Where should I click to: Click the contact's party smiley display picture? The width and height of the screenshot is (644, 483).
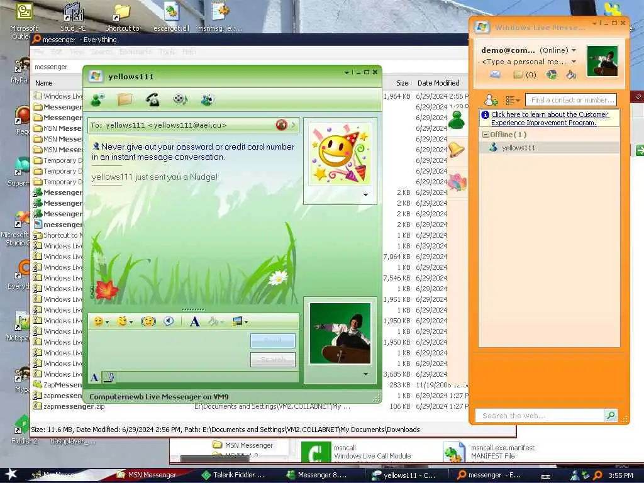click(340, 154)
